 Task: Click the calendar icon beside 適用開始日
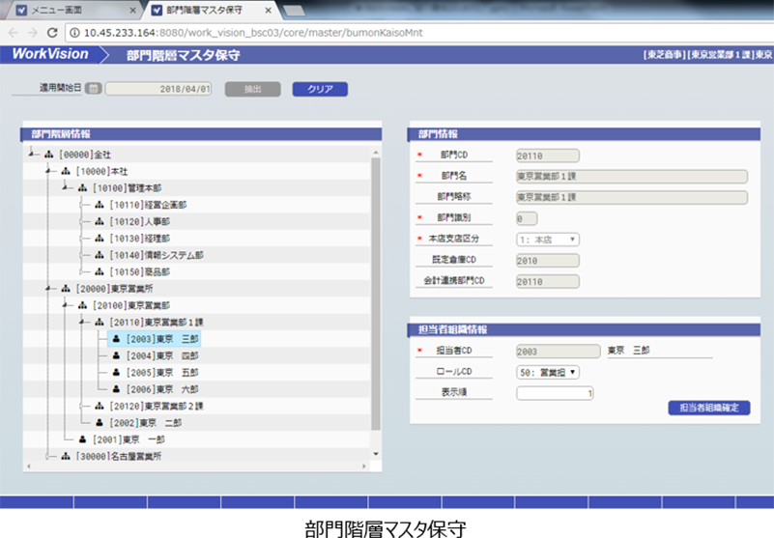[x=93, y=89]
